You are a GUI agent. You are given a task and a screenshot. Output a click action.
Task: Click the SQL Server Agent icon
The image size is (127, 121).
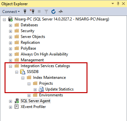click(x=17, y=101)
